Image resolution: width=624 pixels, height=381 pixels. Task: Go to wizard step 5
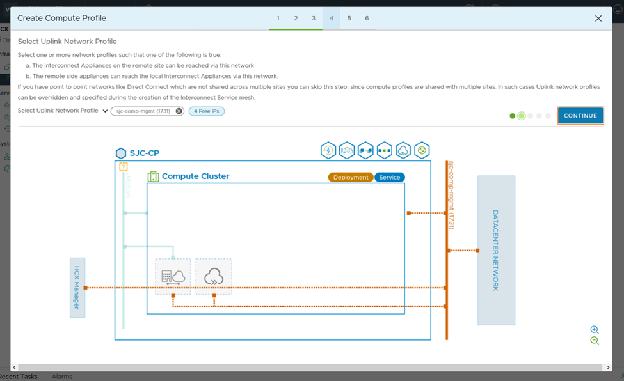pos(349,19)
